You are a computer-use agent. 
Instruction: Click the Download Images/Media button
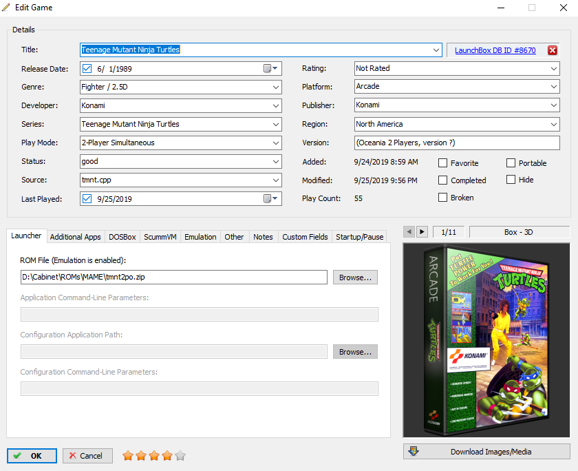click(x=486, y=452)
